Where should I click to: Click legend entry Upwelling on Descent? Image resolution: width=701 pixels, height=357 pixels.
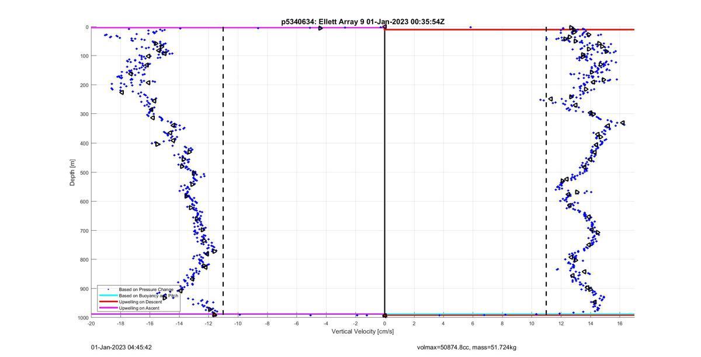click(141, 302)
